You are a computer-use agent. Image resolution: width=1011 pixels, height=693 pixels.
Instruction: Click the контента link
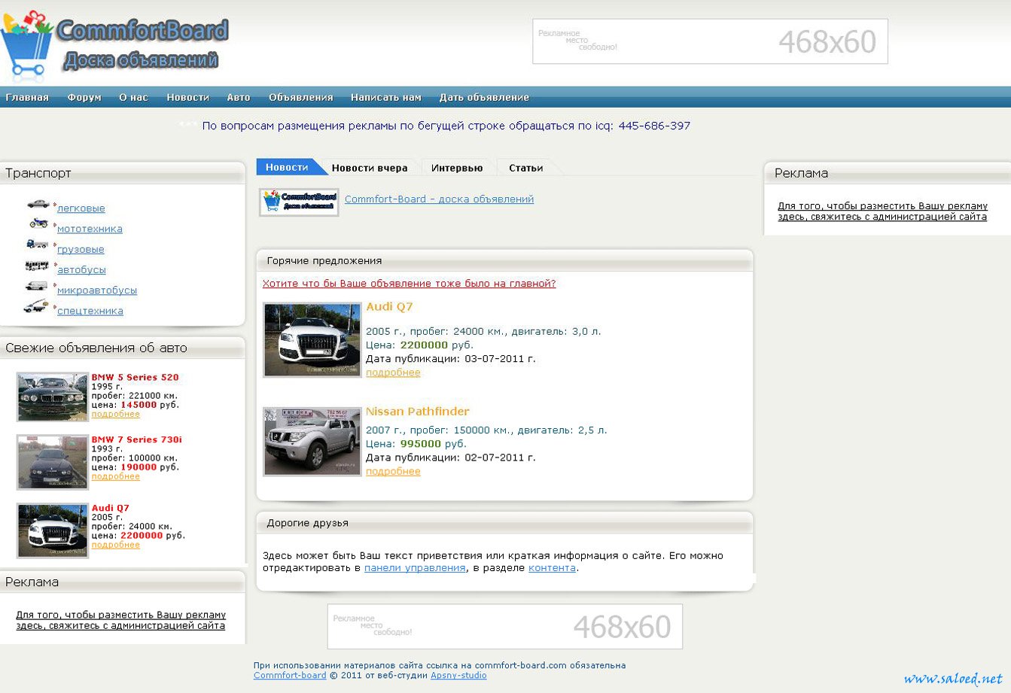click(x=552, y=568)
